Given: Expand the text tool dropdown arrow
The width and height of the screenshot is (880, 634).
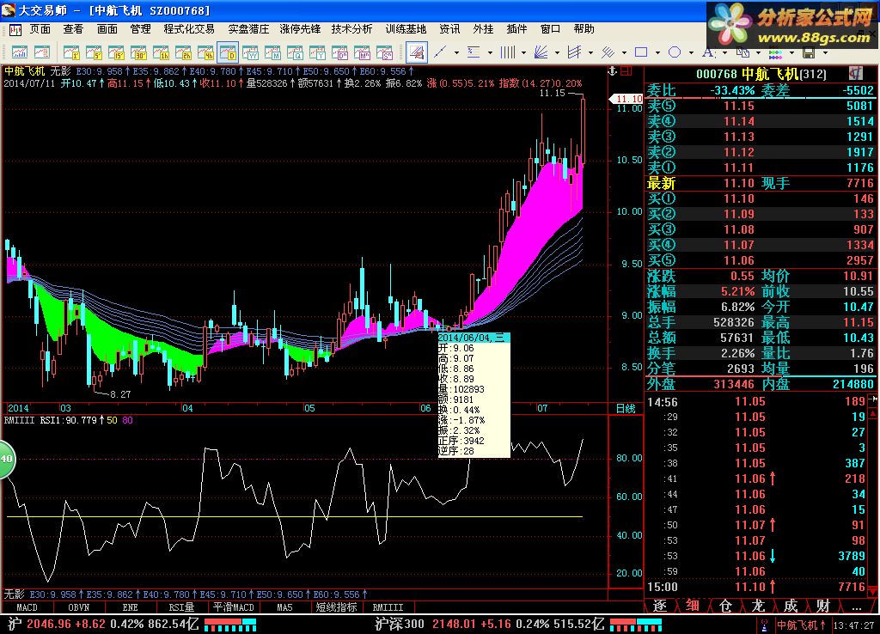Looking at the screenshot, I should pos(724,52).
